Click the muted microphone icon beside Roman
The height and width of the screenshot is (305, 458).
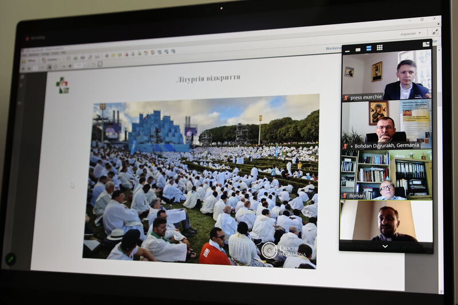(345, 196)
